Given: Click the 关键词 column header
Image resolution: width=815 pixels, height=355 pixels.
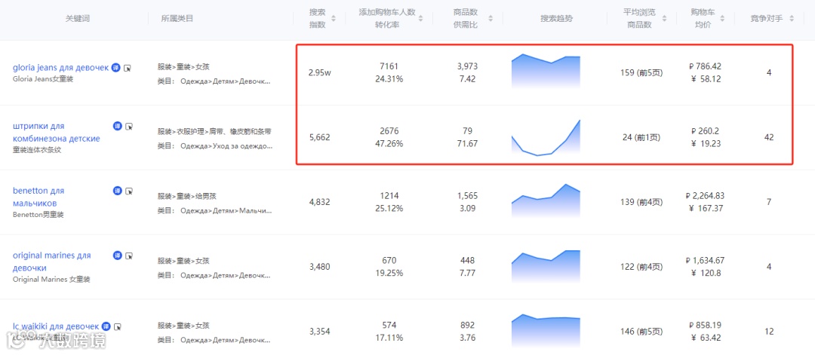Looking at the screenshot, I should click(x=78, y=19).
